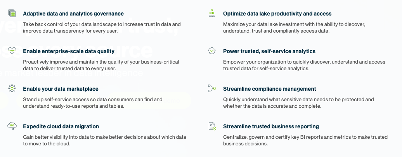The width and height of the screenshot is (402, 157).
Task: Open Optimize data lake productivity and access
Action: (x=277, y=14)
